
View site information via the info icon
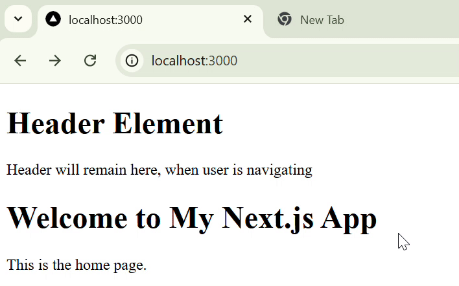click(x=132, y=61)
